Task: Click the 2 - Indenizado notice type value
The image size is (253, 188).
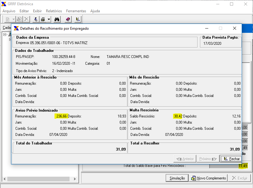Action: point(62,71)
